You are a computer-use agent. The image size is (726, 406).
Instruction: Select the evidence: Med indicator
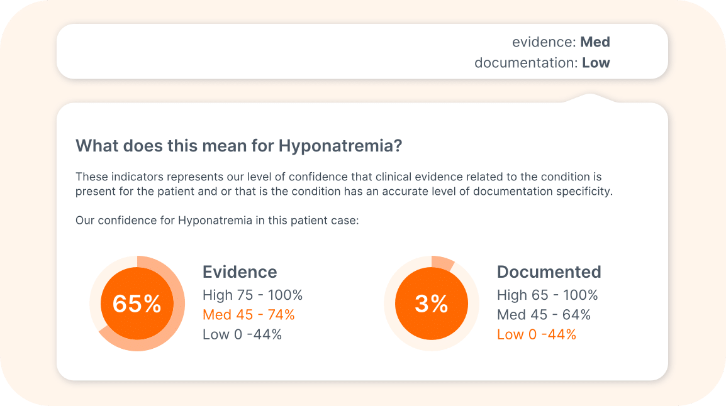point(561,42)
